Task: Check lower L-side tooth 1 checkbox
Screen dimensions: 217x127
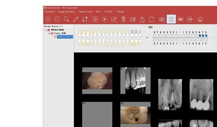Action: coord(183,40)
